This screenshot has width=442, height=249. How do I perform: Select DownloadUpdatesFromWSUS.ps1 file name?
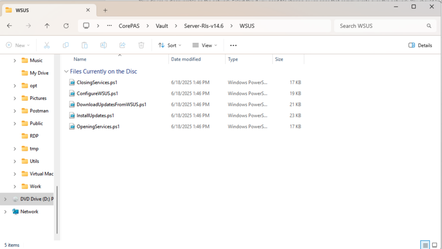[x=111, y=104]
